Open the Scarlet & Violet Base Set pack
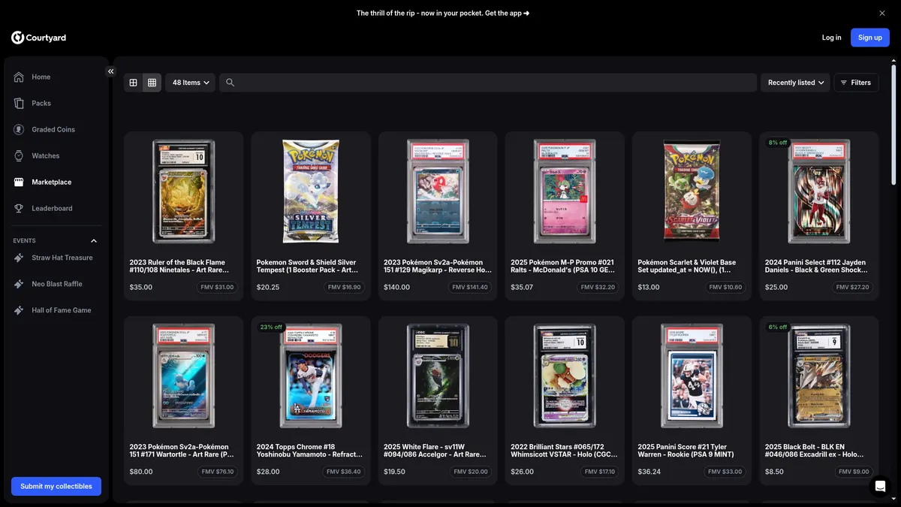The height and width of the screenshot is (507, 901). (x=692, y=216)
